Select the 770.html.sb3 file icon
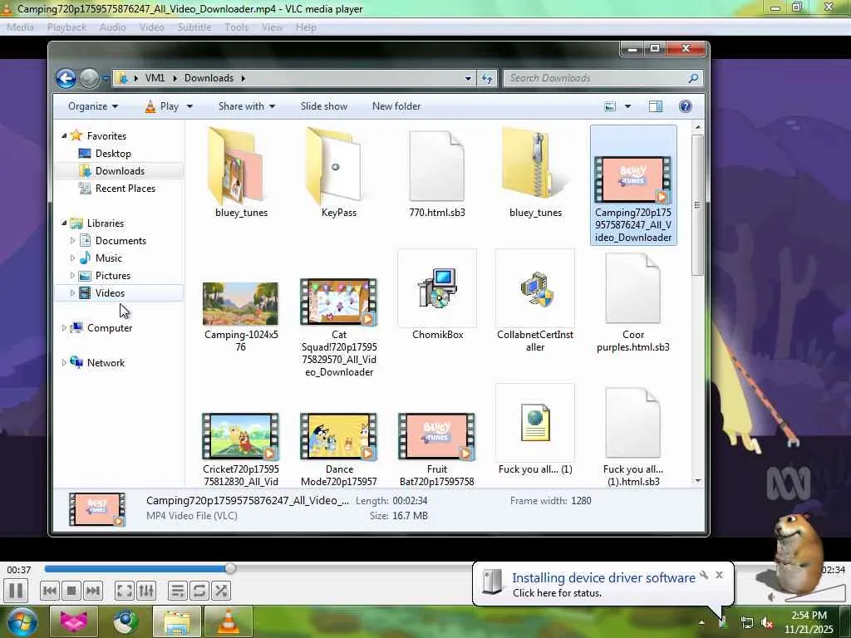The image size is (851, 638). pos(437,166)
